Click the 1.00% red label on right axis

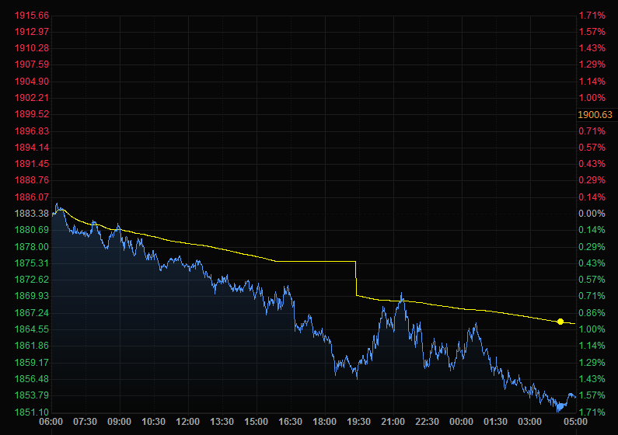pos(591,98)
